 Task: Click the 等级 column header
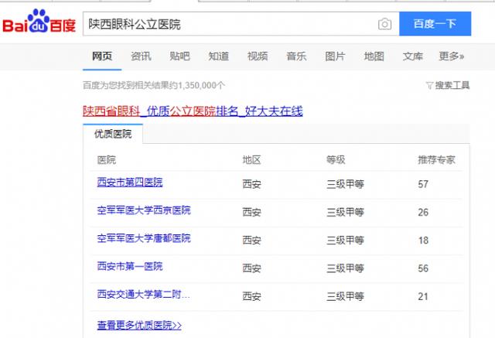pyautogui.click(x=336, y=160)
